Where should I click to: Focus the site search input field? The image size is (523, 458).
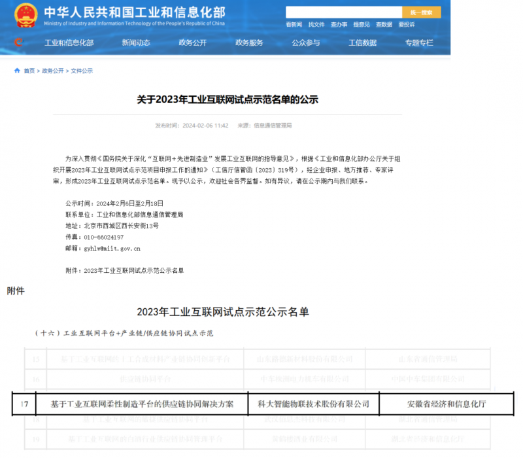click(344, 12)
